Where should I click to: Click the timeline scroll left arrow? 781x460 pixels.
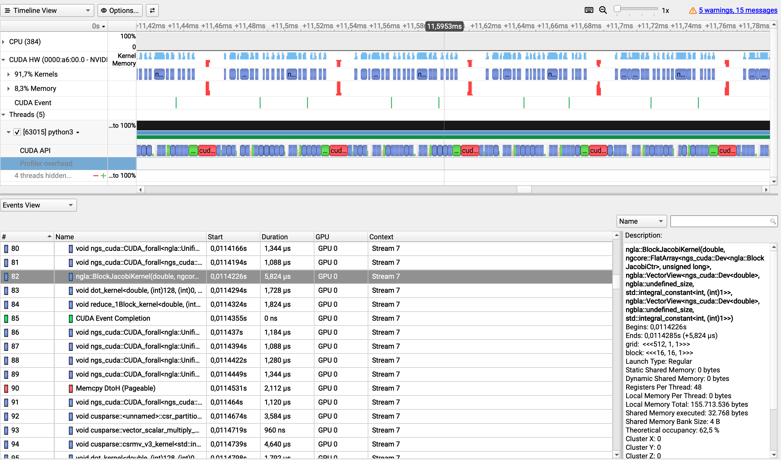tap(141, 189)
